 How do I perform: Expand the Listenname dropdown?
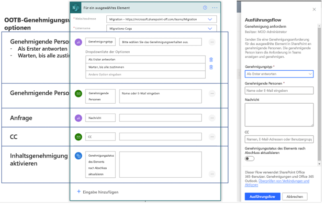210,29
